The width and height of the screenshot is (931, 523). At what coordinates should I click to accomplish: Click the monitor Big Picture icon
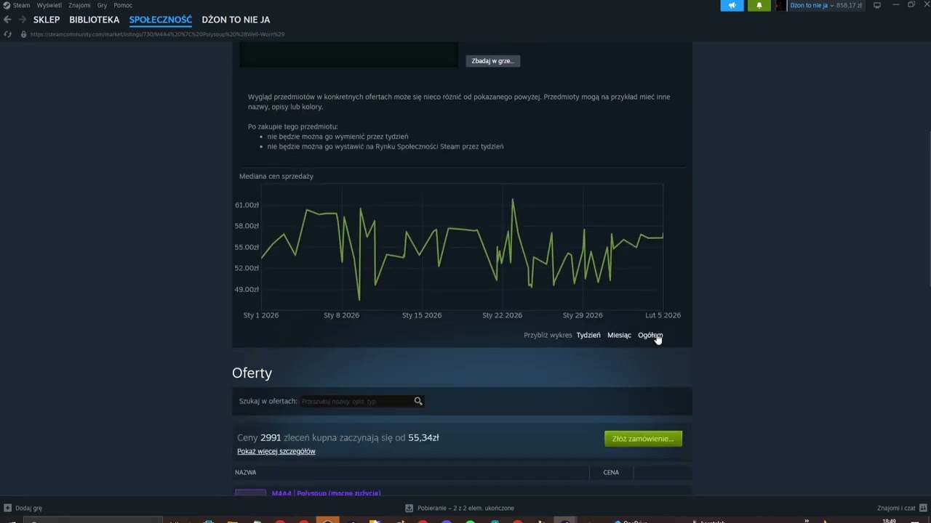point(877,5)
